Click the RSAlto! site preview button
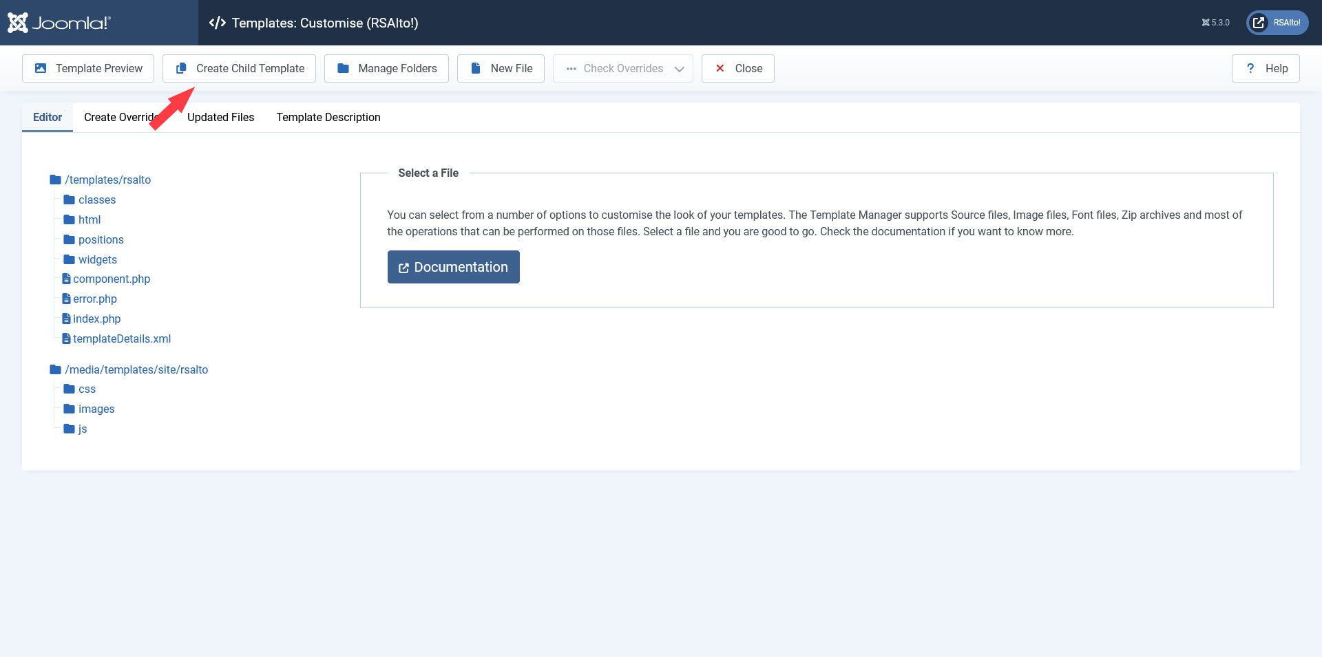 [x=1277, y=23]
